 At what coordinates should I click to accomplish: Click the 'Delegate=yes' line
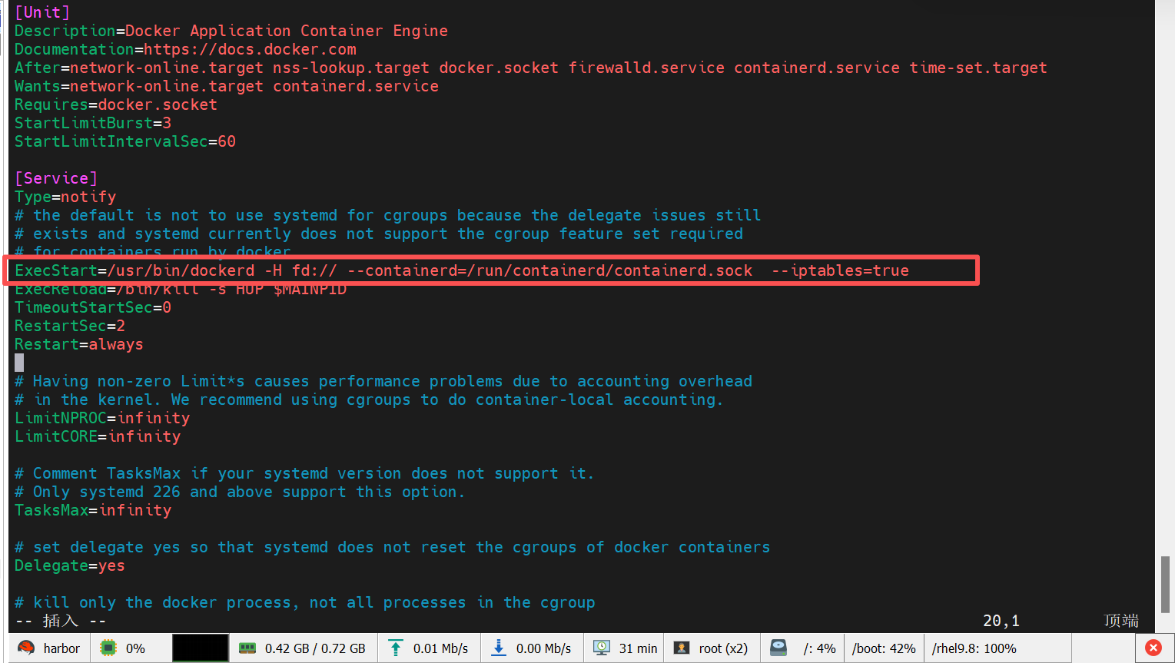(70, 565)
